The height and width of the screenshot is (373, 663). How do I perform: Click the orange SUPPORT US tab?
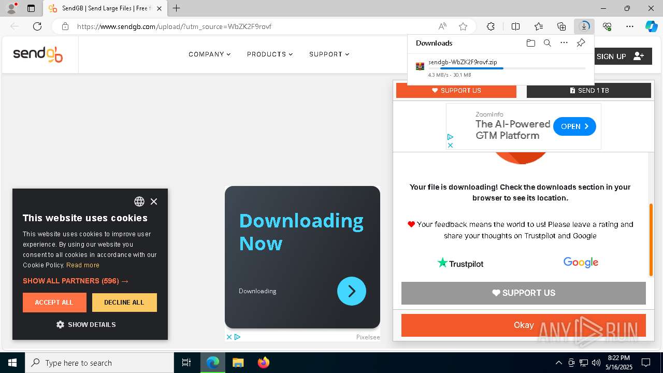[456, 90]
